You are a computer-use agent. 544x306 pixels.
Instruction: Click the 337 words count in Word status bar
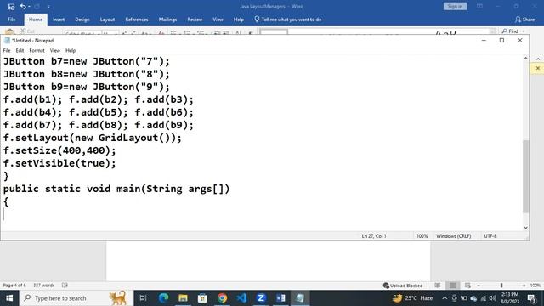[x=43, y=286]
